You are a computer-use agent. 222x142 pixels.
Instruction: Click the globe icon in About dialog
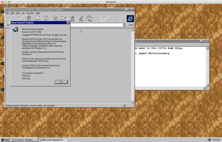tap(15, 29)
